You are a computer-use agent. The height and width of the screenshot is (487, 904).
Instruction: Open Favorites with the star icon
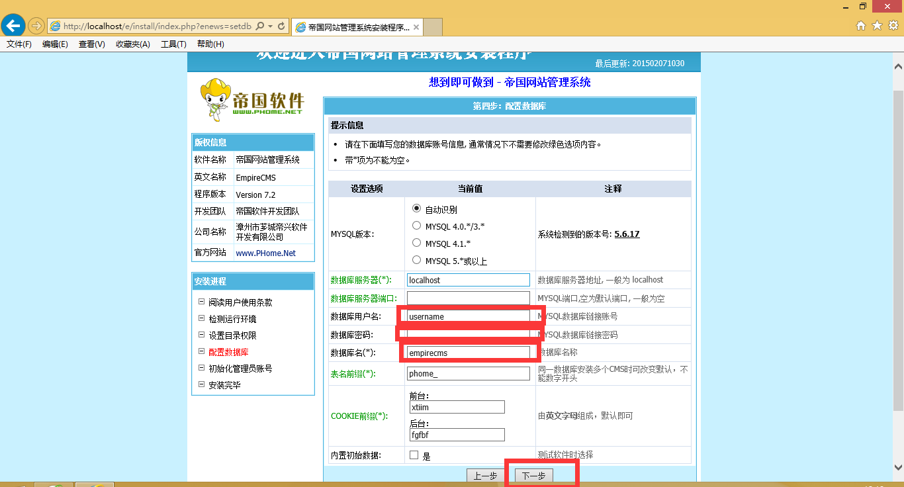point(877,26)
